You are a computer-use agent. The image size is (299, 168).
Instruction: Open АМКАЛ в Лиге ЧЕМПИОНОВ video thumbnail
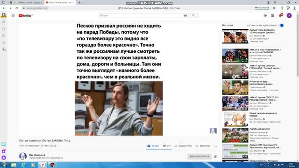pyautogui.click(x=235, y=56)
